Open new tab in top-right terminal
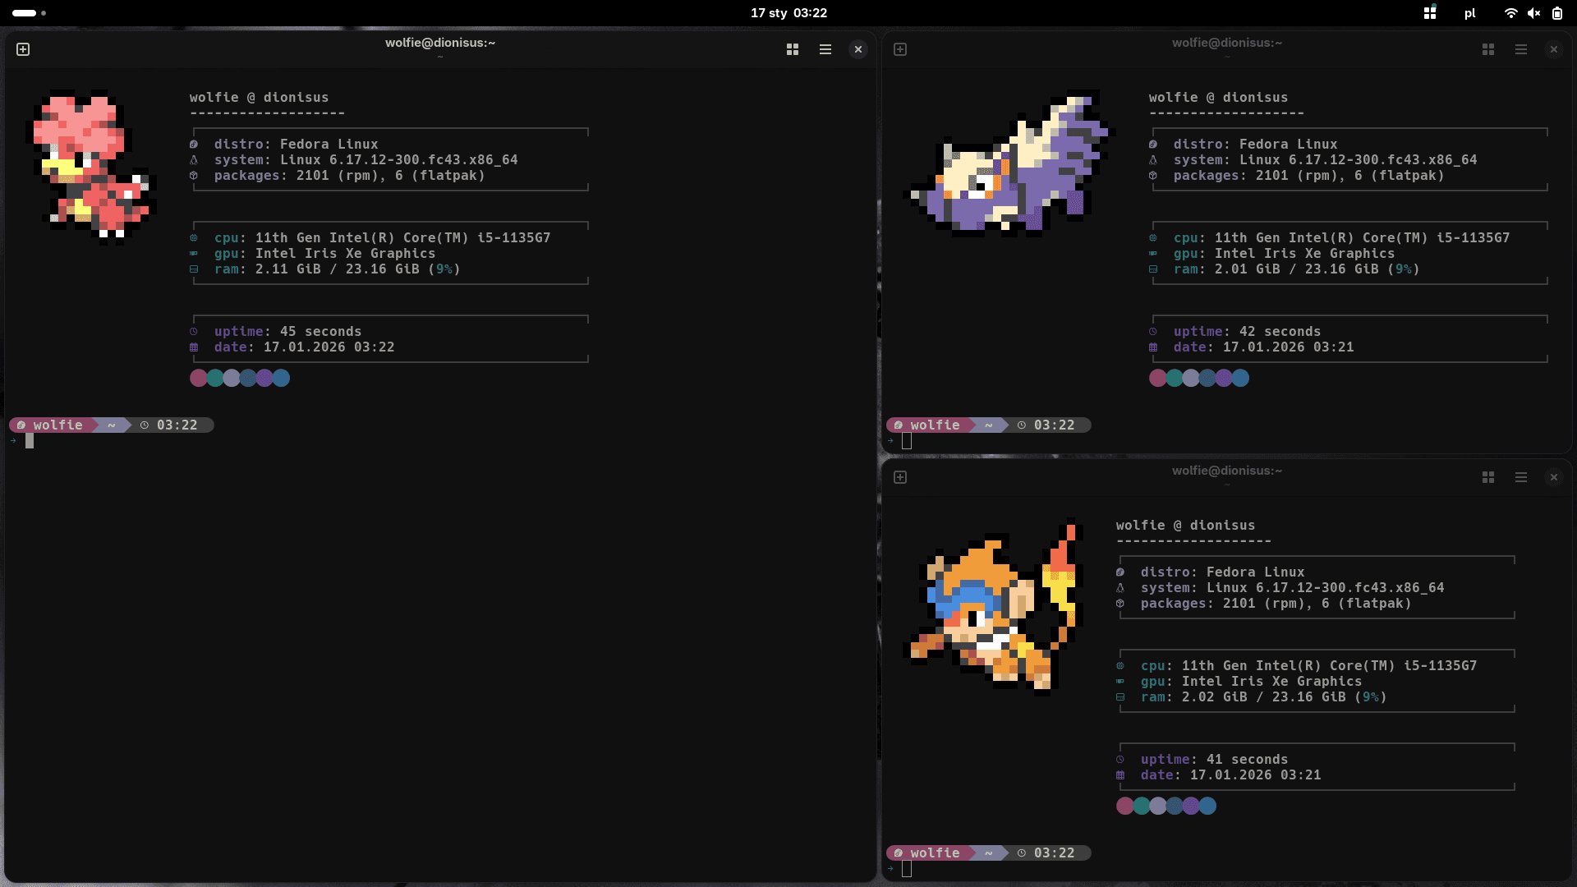The image size is (1577, 887). pyautogui.click(x=900, y=49)
